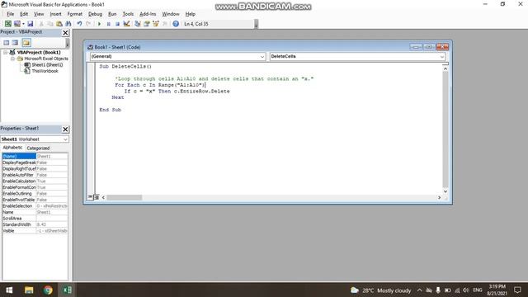Open the Edit menu

[x=24, y=14]
